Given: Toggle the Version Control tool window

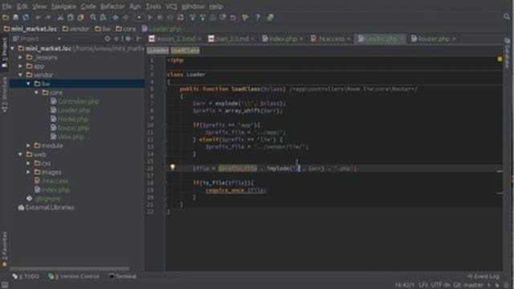Looking at the screenshot, I should [73, 276].
